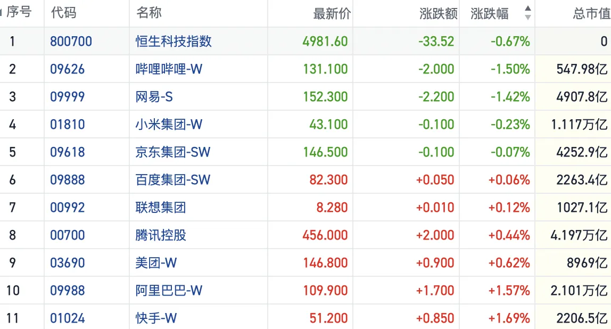Open 恒生科技指数 details
Screen dimensions: 611x329
tap(174, 42)
